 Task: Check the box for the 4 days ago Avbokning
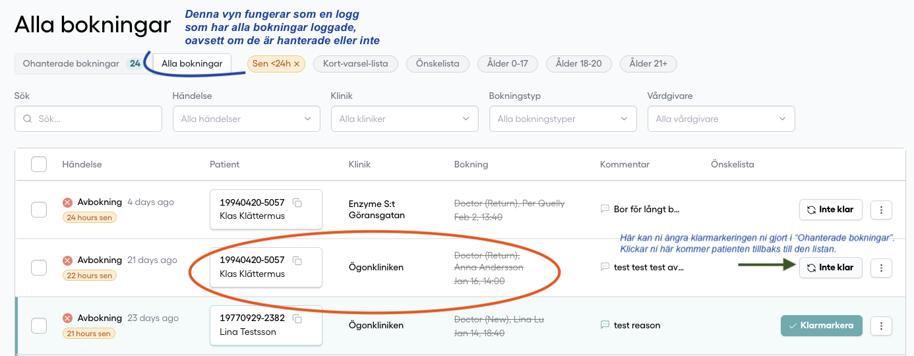click(39, 210)
